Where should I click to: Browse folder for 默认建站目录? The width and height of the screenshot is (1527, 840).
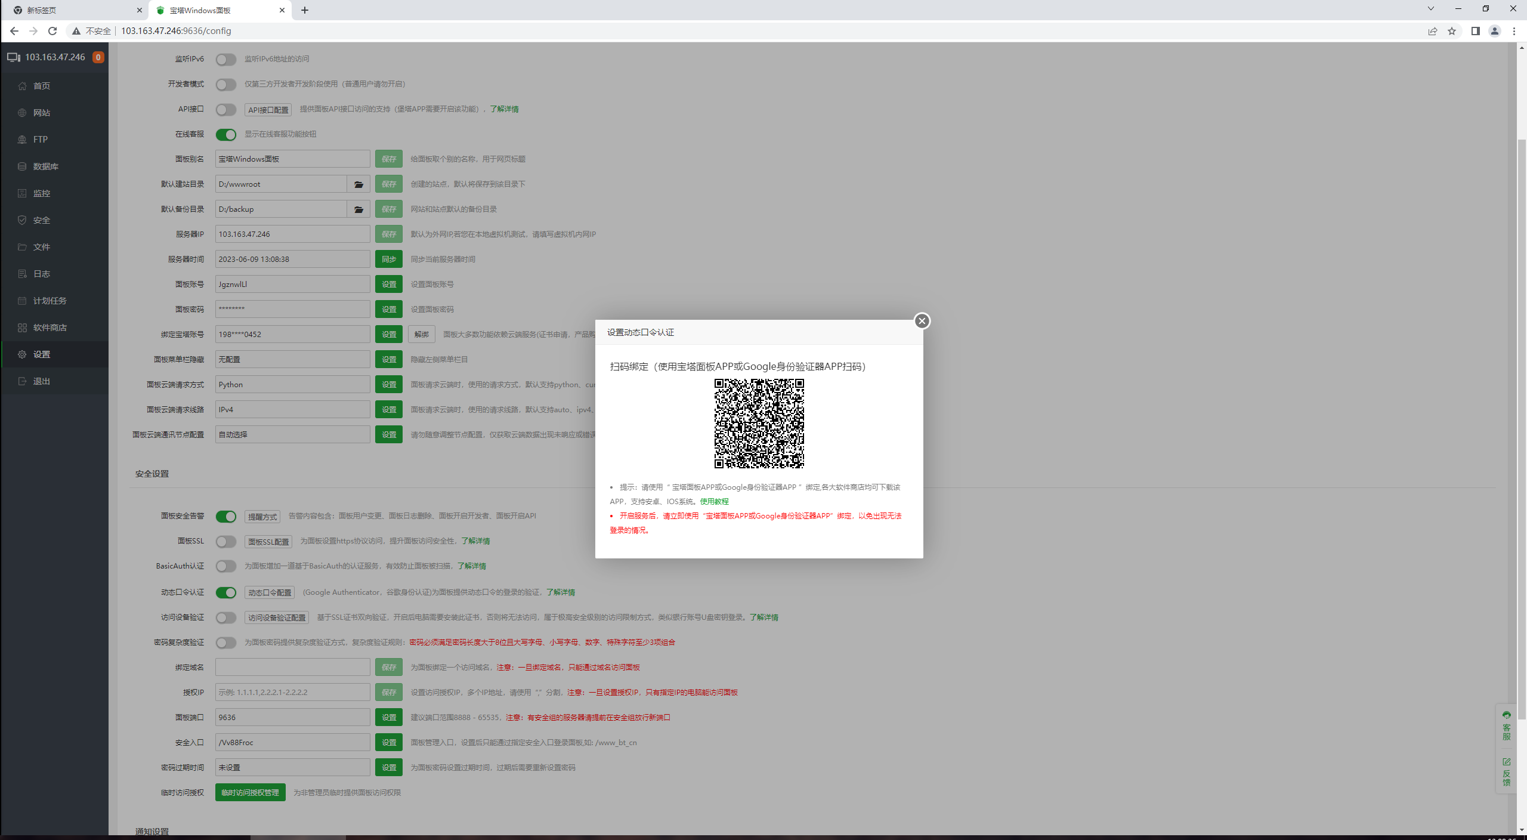click(358, 184)
